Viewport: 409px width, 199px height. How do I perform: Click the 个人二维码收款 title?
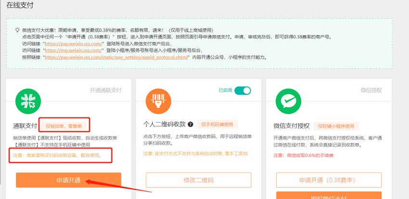[165, 124]
